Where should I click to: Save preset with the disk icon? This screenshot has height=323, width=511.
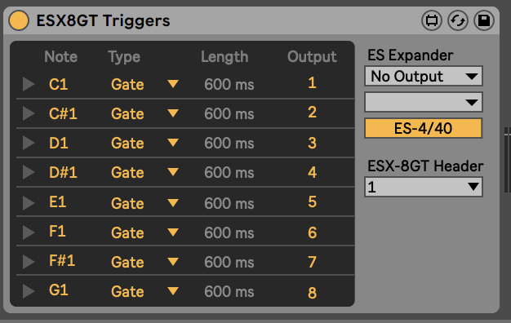483,21
